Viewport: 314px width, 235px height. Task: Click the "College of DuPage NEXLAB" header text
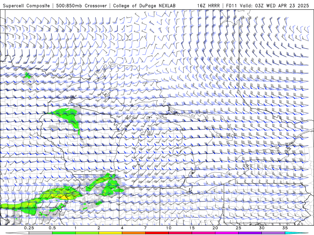pyautogui.click(x=144, y=6)
